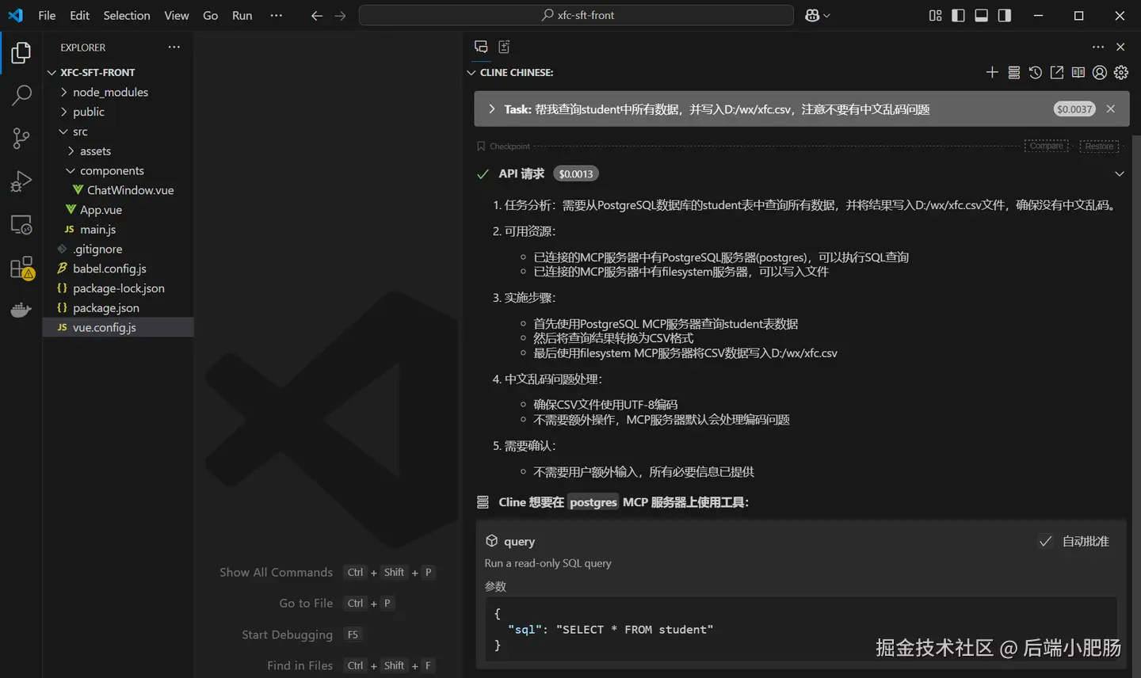The height and width of the screenshot is (678, 1141).
Task: Open Cline MCP servers icon
Action: tap(1013, 72)
